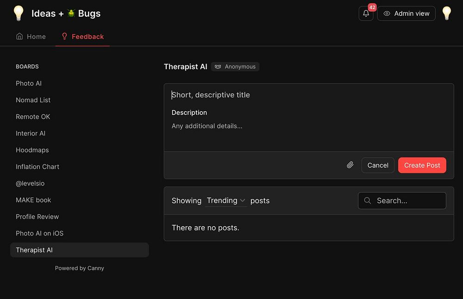The width and height of the screenshot is (463, 299).
Task: Open the Nomad List board
Action: pos(33,100)
